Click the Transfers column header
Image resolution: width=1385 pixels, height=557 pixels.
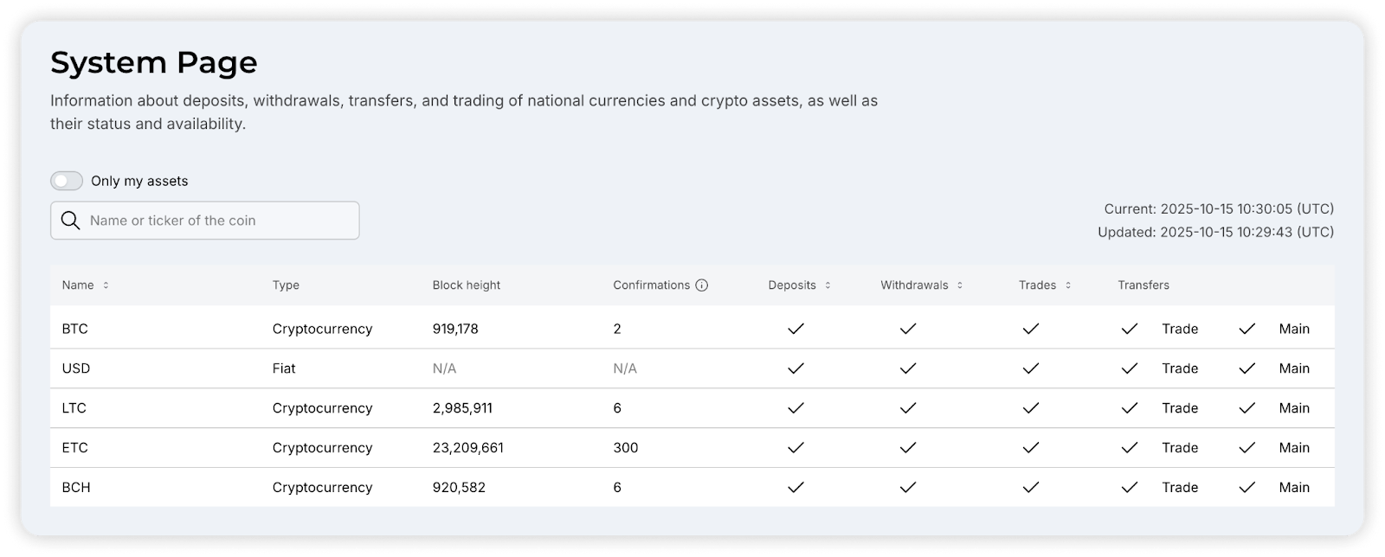pyautogui.click(x=1143, y=285)
